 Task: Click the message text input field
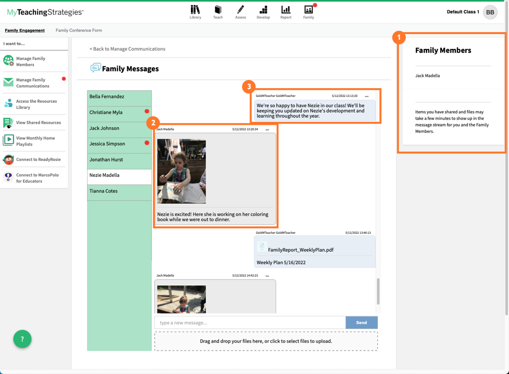(249, 323)
